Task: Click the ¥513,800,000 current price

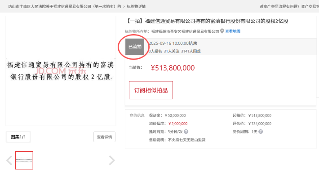Action: (x=173, y=68)
